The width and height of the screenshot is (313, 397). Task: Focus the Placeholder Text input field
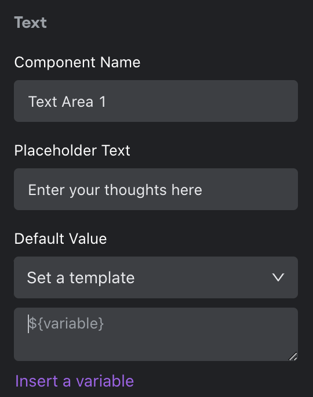[x=156, y=189]
